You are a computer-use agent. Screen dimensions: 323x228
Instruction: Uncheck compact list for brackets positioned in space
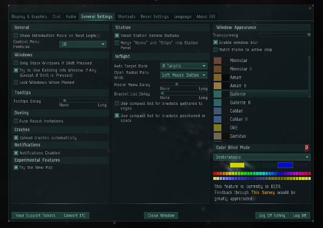117,115
